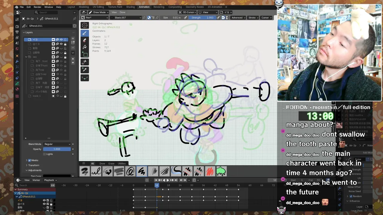Toggle the Lights checkbox
Screen dimensions: 383x215
[44, 154]
